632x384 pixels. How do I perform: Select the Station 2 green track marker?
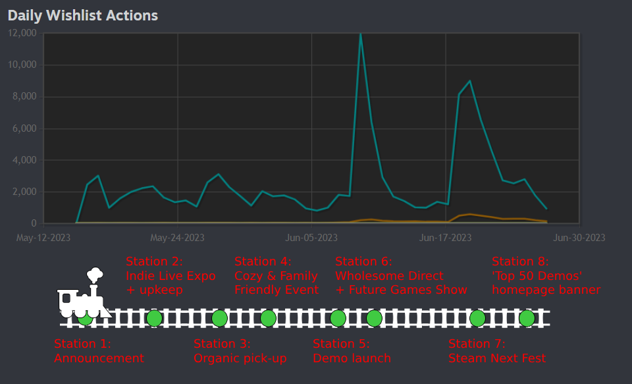[x=154, y=317]
